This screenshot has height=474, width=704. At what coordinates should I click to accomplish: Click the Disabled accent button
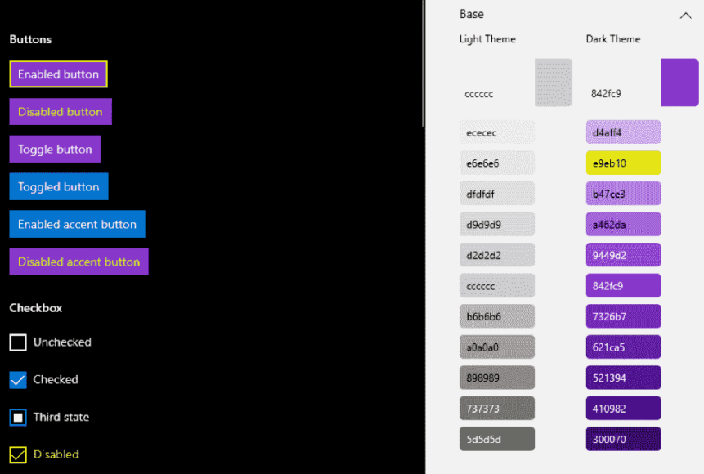click(x=78, y=262)
